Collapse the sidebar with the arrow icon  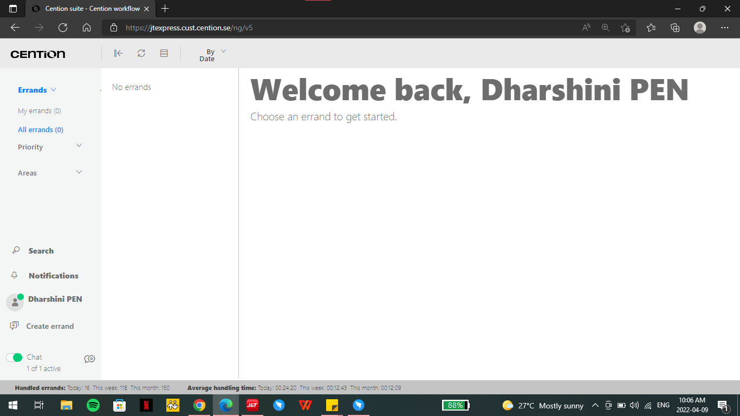[118, 53]
